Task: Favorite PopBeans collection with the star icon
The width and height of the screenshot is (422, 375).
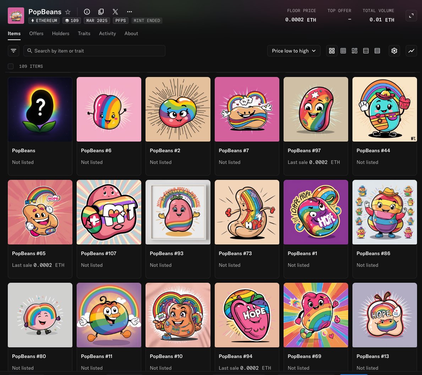Action: (68, 12)
